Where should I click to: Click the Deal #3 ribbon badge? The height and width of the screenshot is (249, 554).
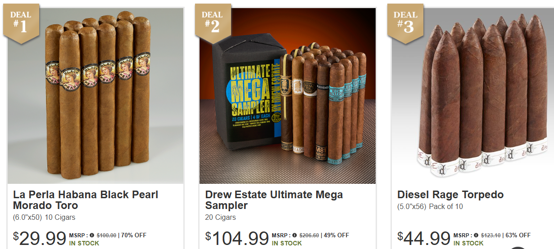pyautogui.click(x=405, y=23)
